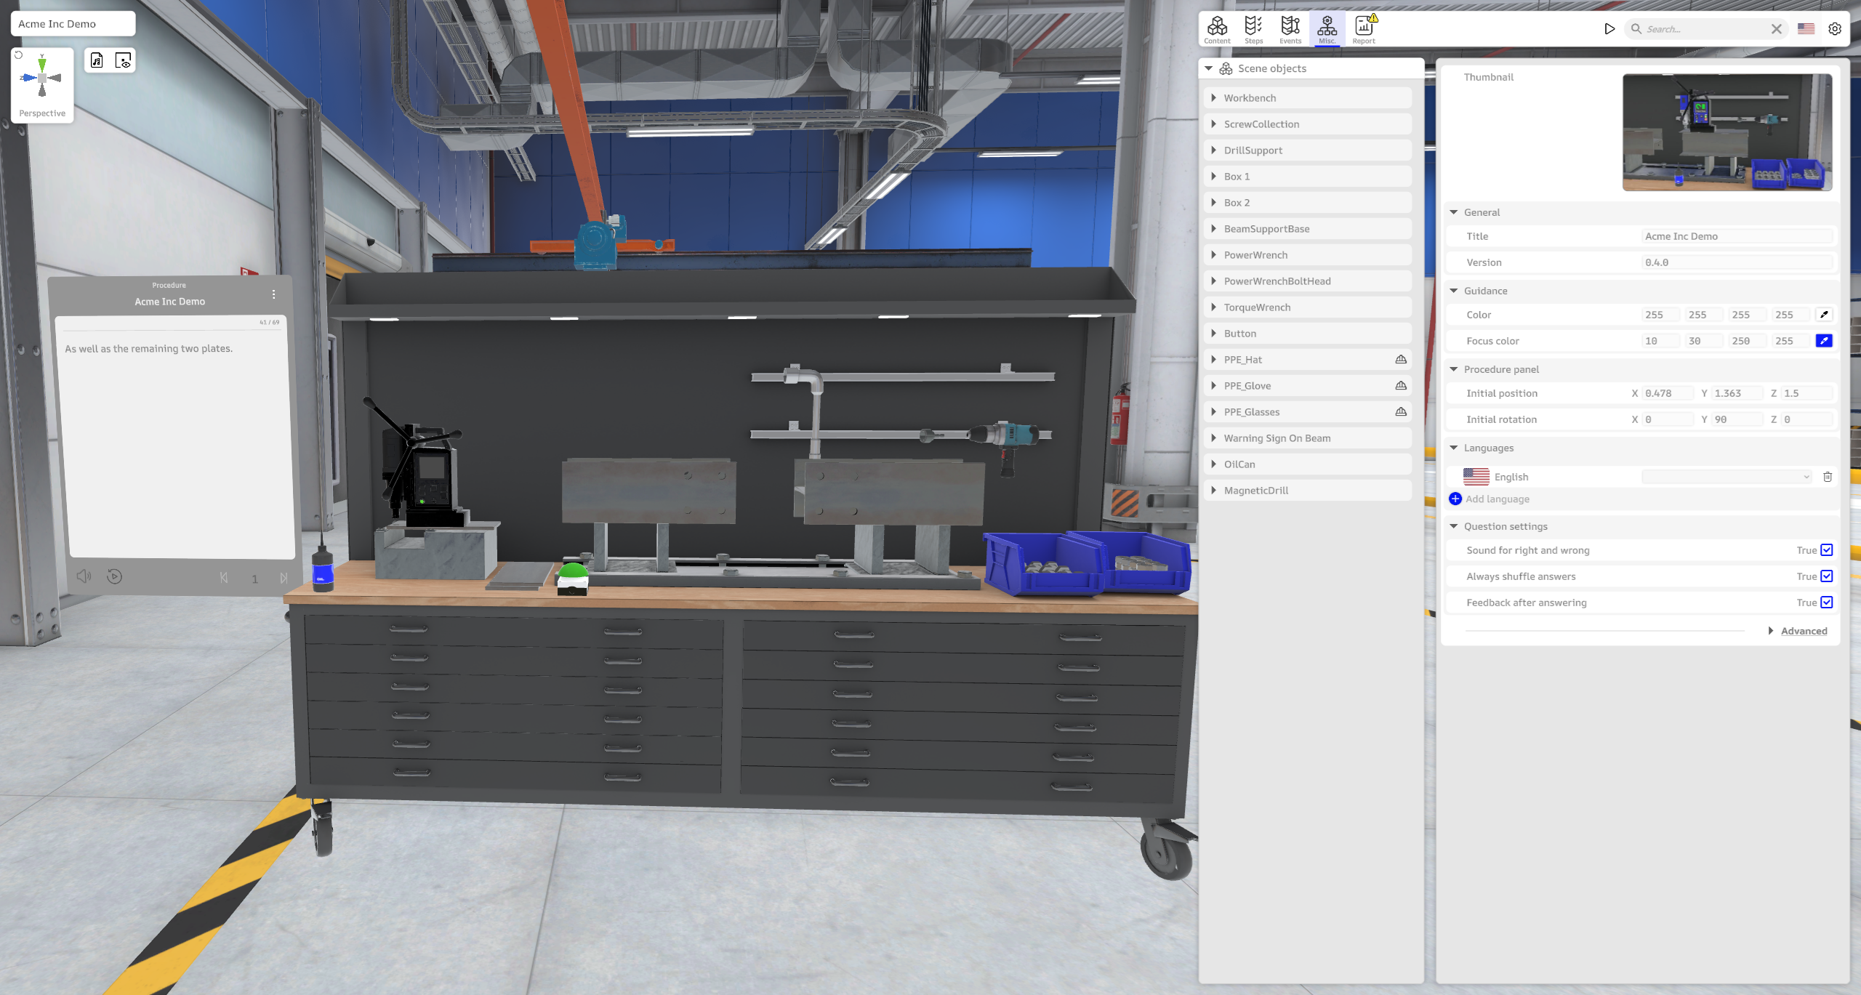Open the settings gear icon
1861x995 pixels.
pyautogui.click(x=1835, y=29)
